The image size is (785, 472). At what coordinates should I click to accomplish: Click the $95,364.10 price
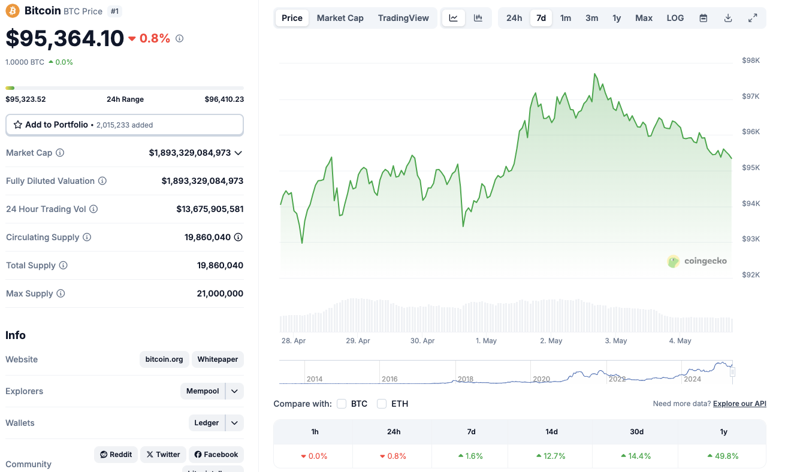click(65, 38)
